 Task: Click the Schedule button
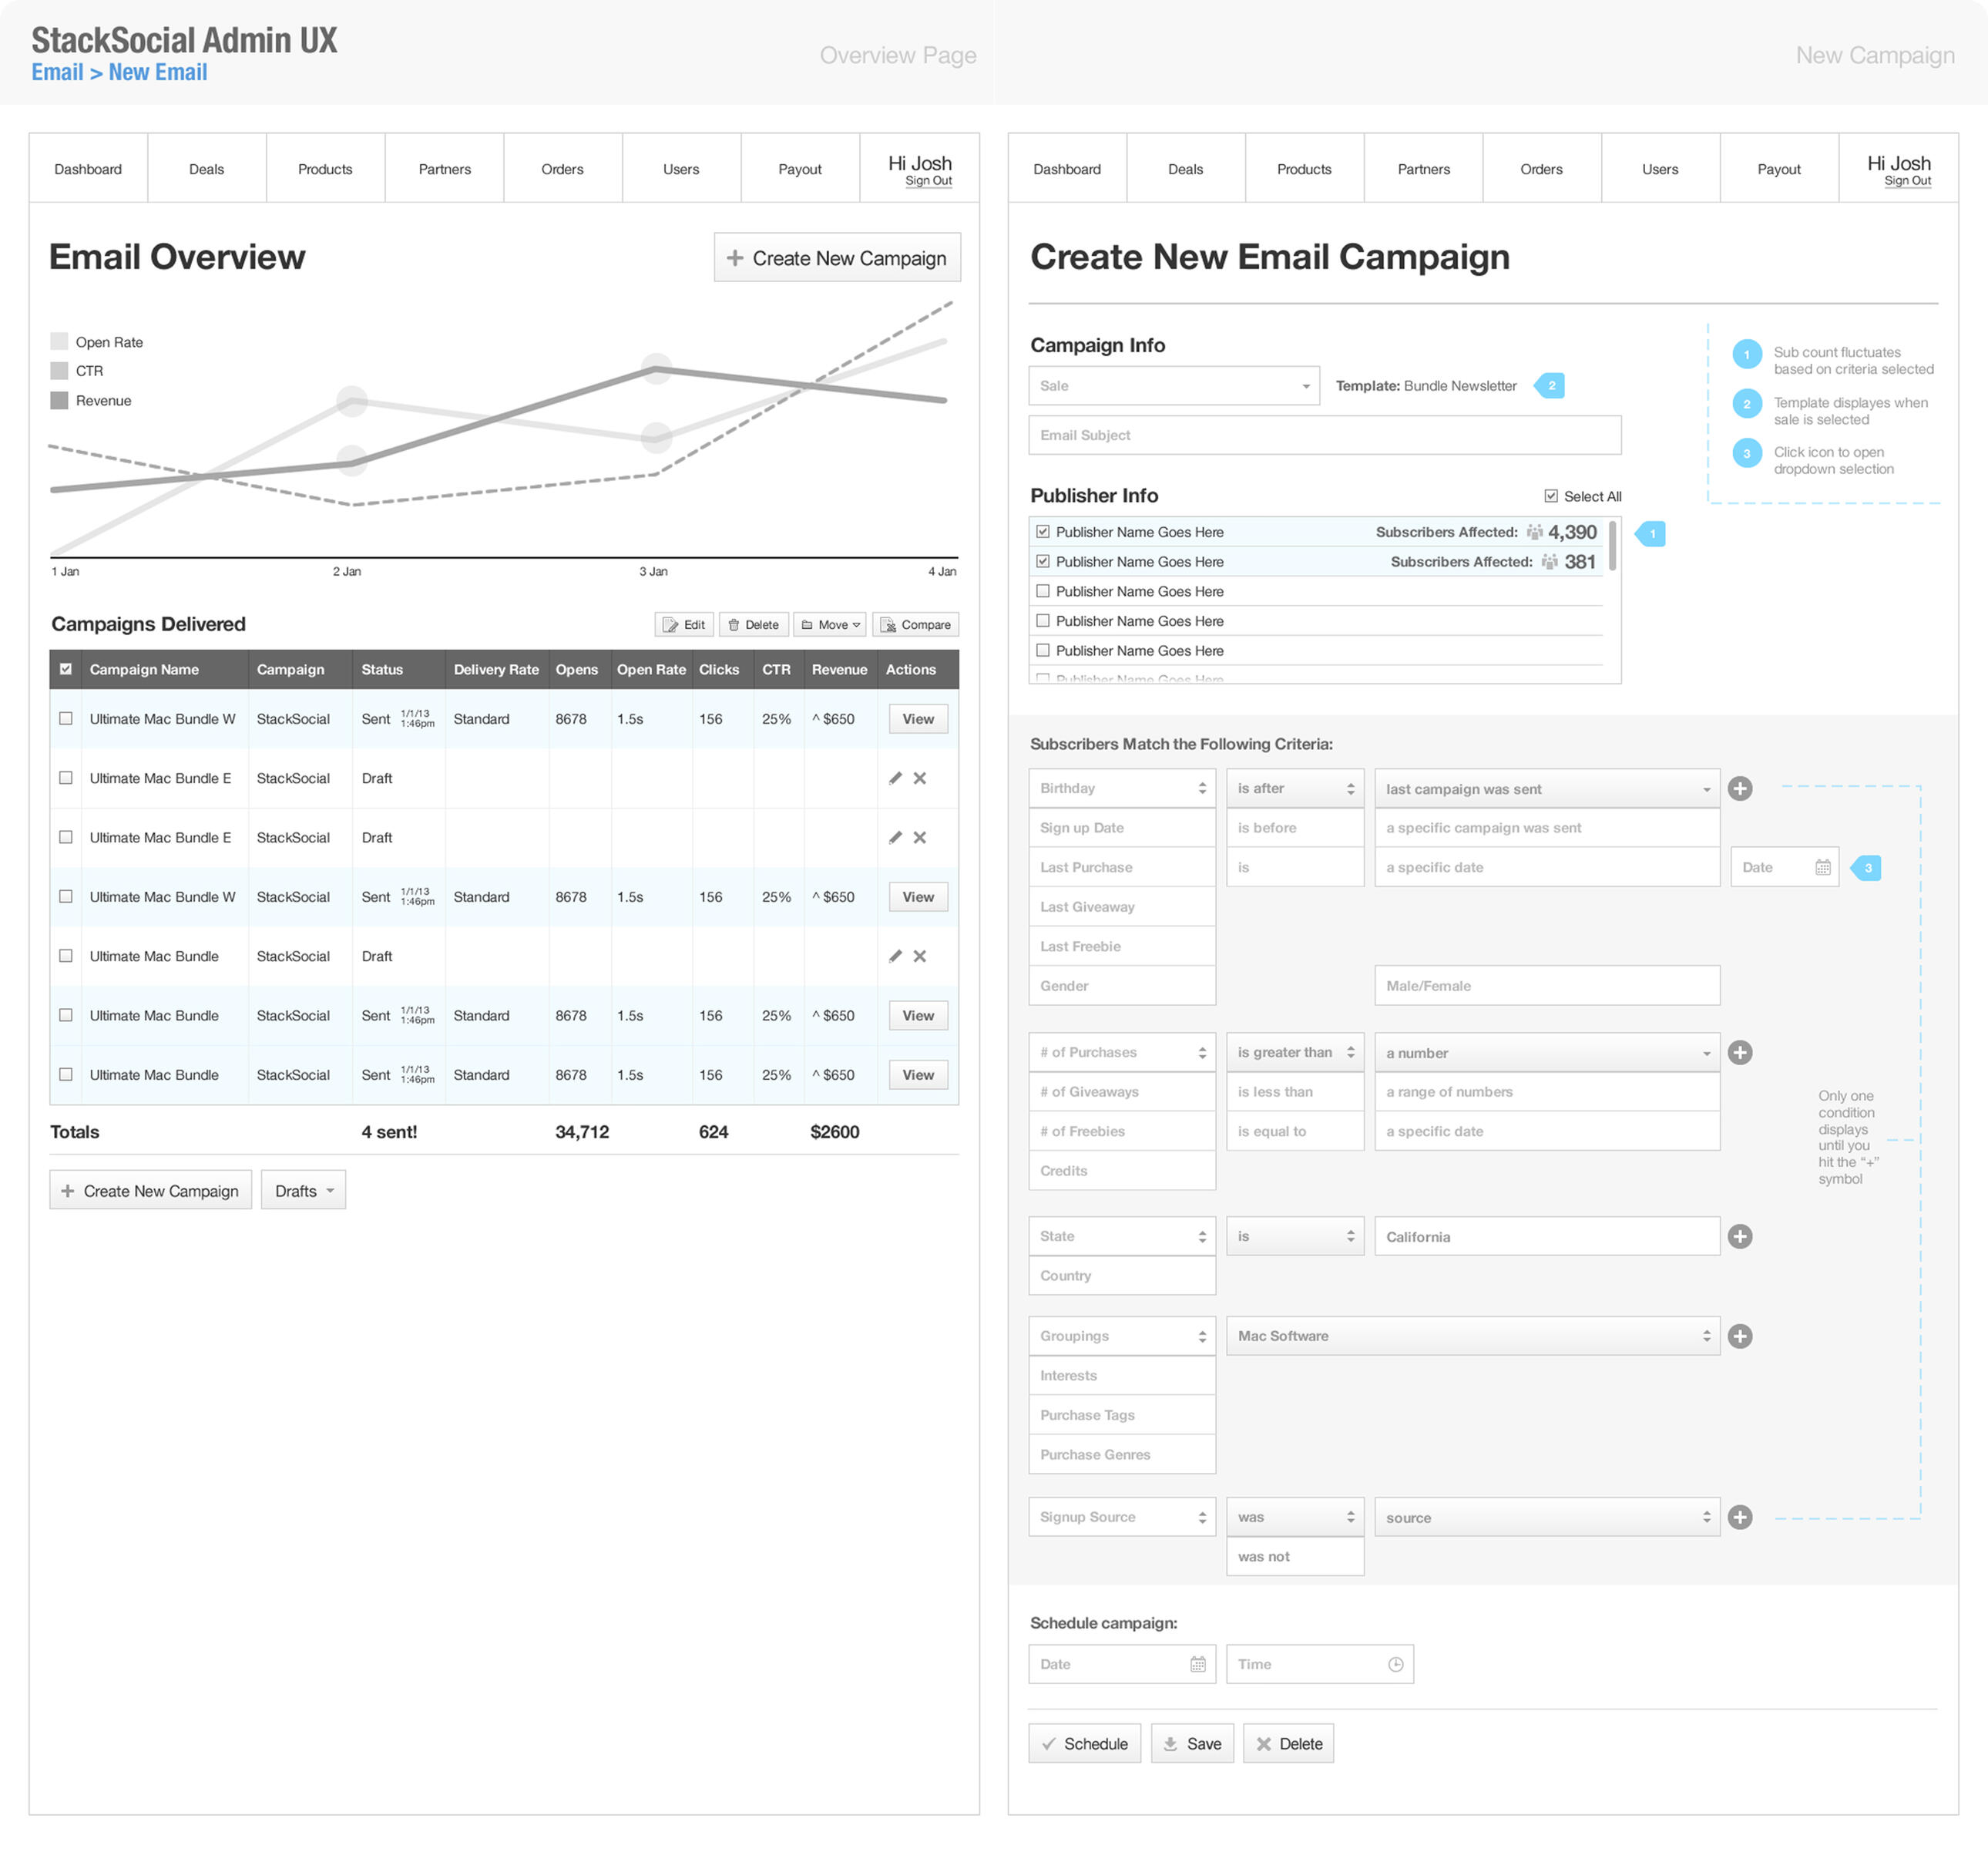[x=1084, y=1743]
